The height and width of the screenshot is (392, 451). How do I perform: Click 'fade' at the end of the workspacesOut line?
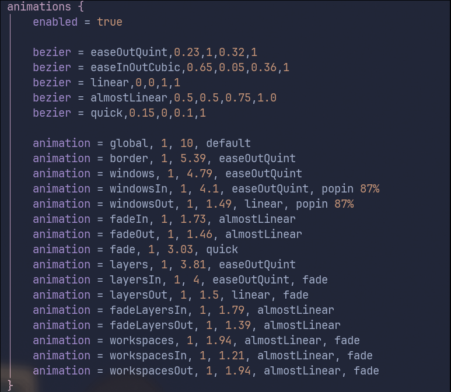366,371
